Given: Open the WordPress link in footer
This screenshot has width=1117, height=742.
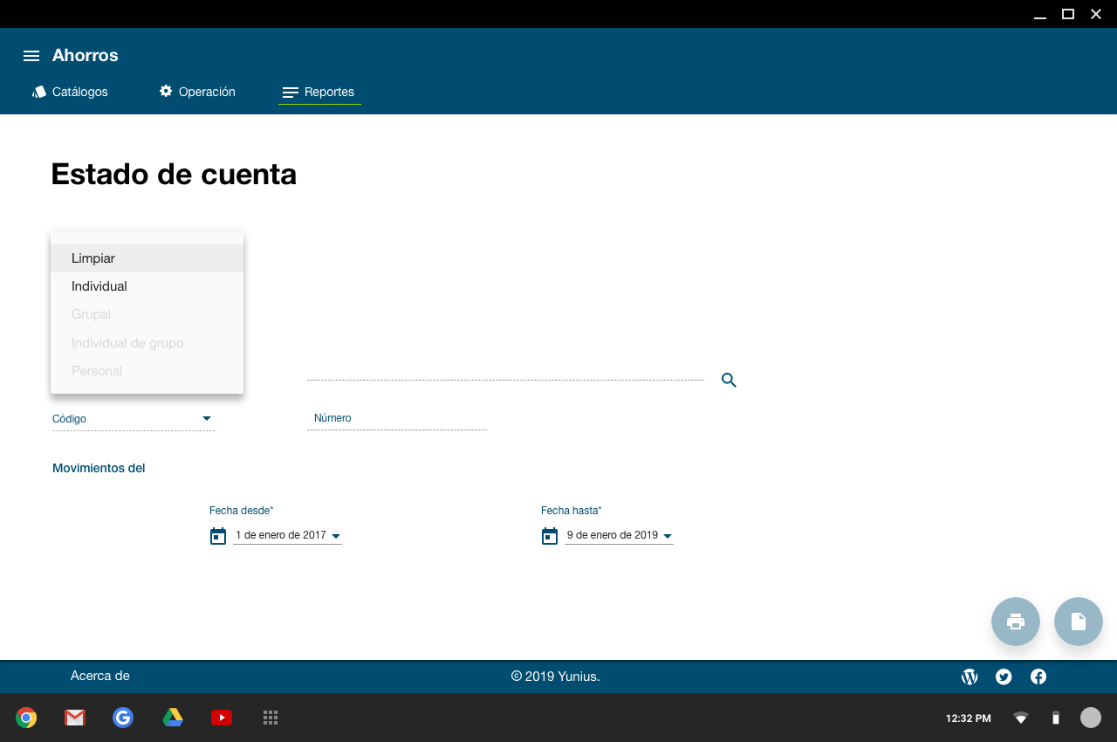Looking at the screenshot, I should click(x=969, y=677).
